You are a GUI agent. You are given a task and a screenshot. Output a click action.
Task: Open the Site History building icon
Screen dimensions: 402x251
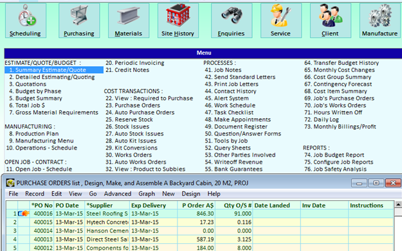point(178,21)
